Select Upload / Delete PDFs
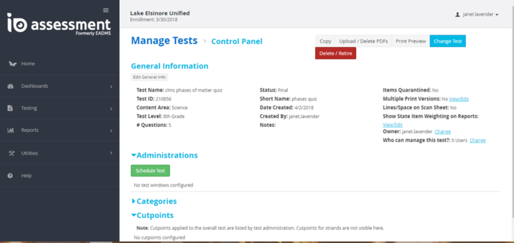 click(x=363, y=41)
